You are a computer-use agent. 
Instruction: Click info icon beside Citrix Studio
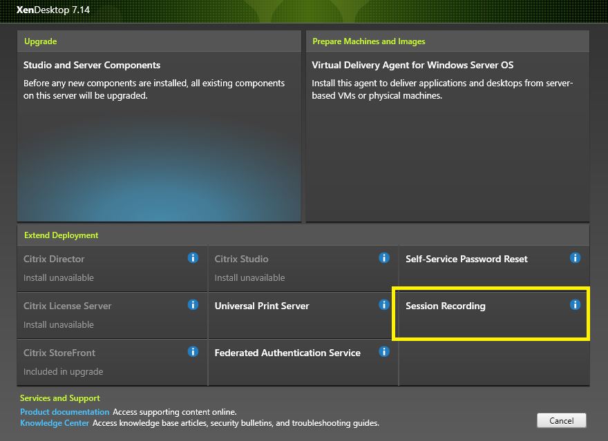384,258
